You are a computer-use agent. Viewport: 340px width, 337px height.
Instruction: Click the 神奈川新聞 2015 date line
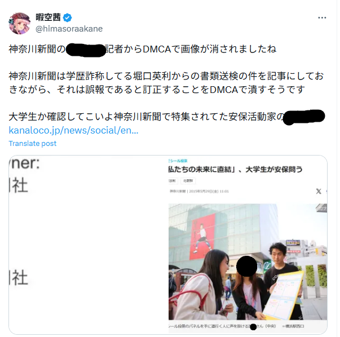coord(199,191)
